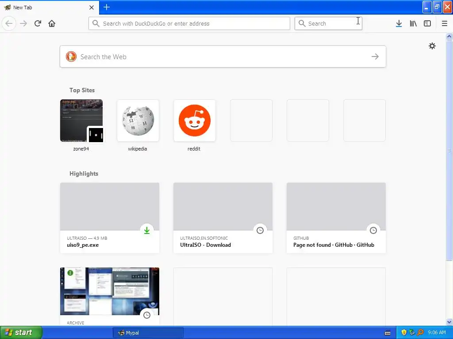Focus the DuckDuckGo address bar
This screenshot has height=339, width=453.
[x=189, y=23]
